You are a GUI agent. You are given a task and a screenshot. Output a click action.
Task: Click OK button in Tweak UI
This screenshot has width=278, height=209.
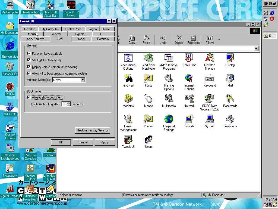61,142
